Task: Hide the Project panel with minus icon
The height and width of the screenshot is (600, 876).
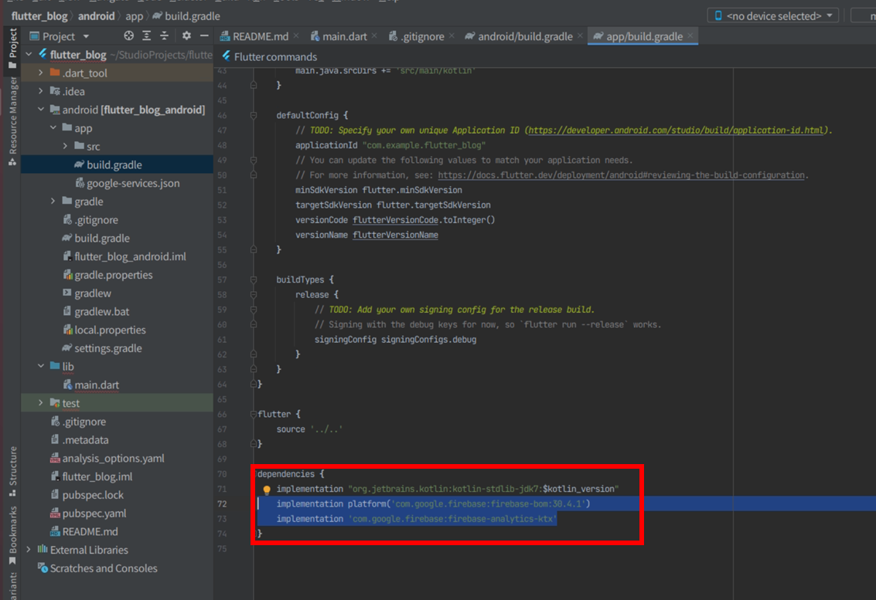Action: pyautogui.click(x=204, y=36)
